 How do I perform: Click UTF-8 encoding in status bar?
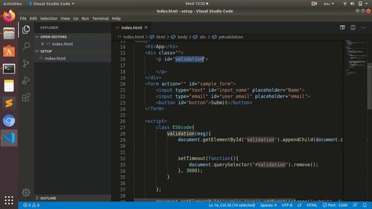(x=287, y=205)
